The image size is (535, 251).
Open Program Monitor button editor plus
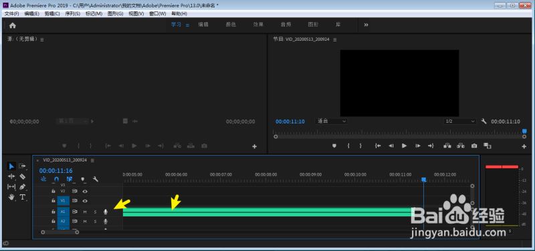click(x=524, y=146)
